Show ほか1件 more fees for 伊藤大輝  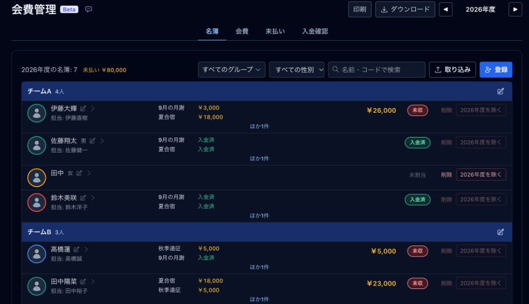tap(259, 126)
